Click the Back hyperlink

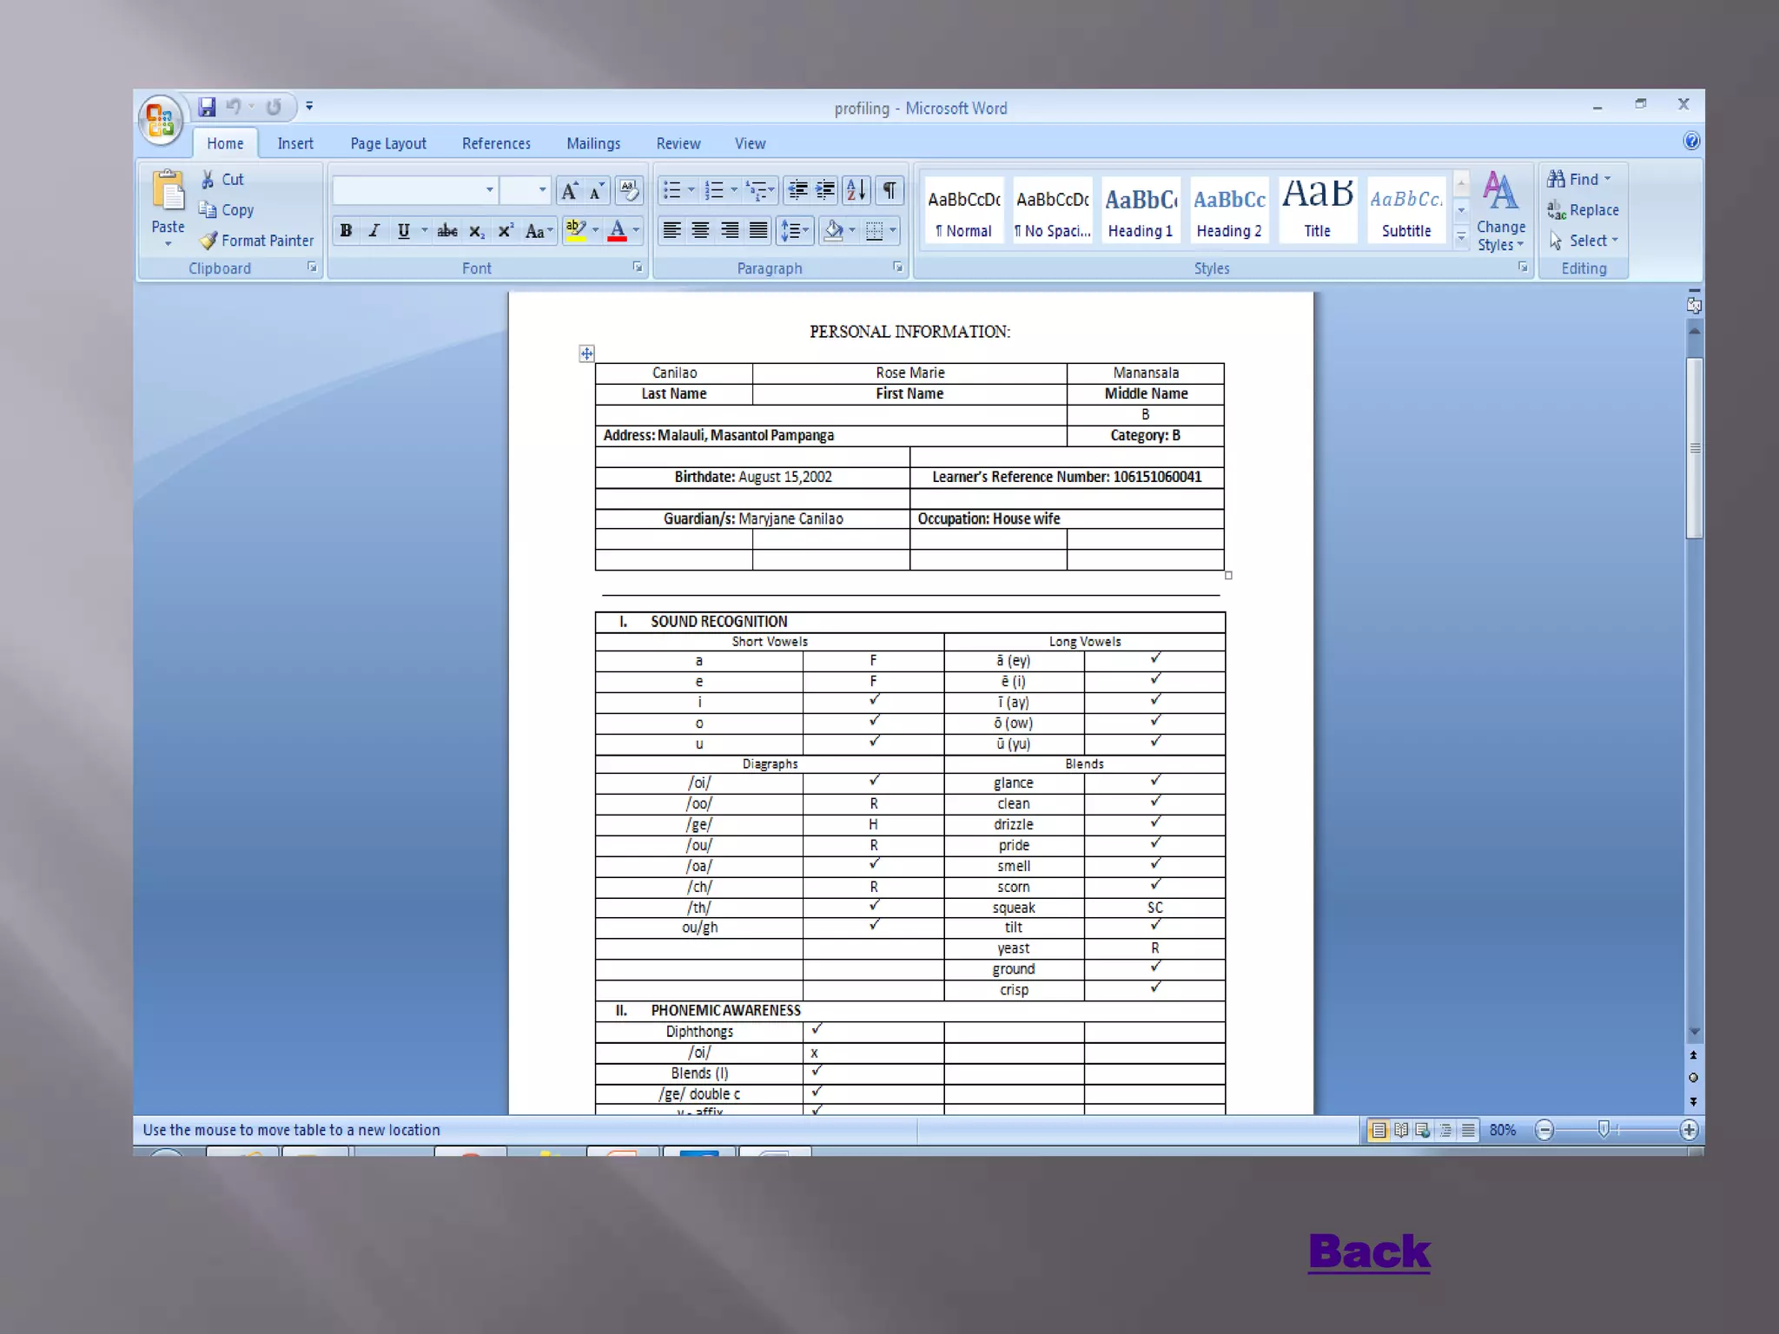(x=1368, y=1251)
